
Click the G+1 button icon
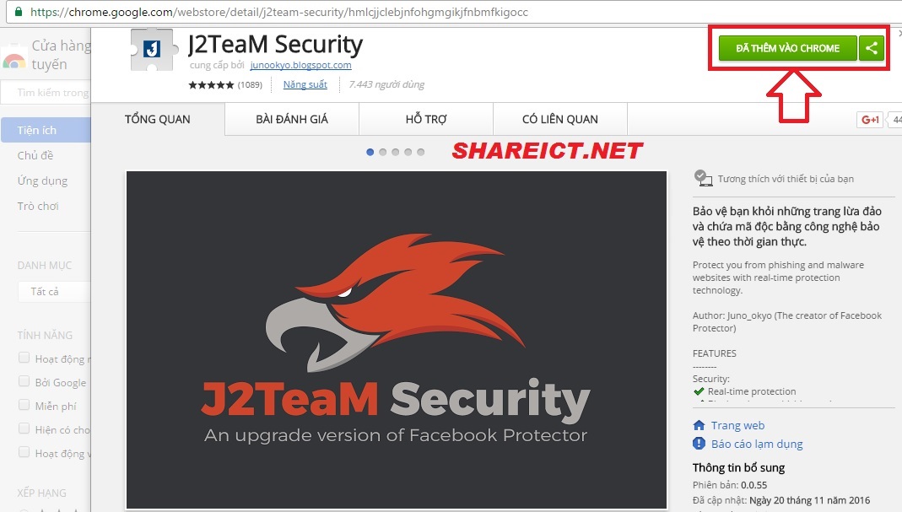pyautogui.click(x=870, y=120)
